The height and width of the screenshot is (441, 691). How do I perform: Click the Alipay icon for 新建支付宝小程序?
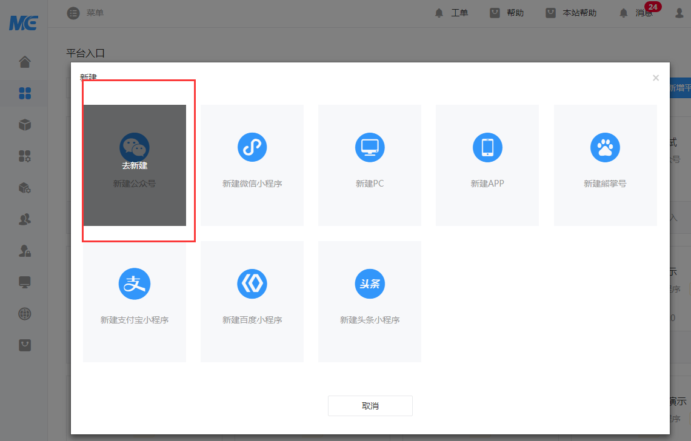(x=135, y=283)
